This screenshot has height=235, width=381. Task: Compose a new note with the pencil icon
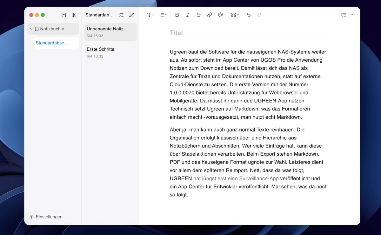pyautogui.click(x=131, y=15)
